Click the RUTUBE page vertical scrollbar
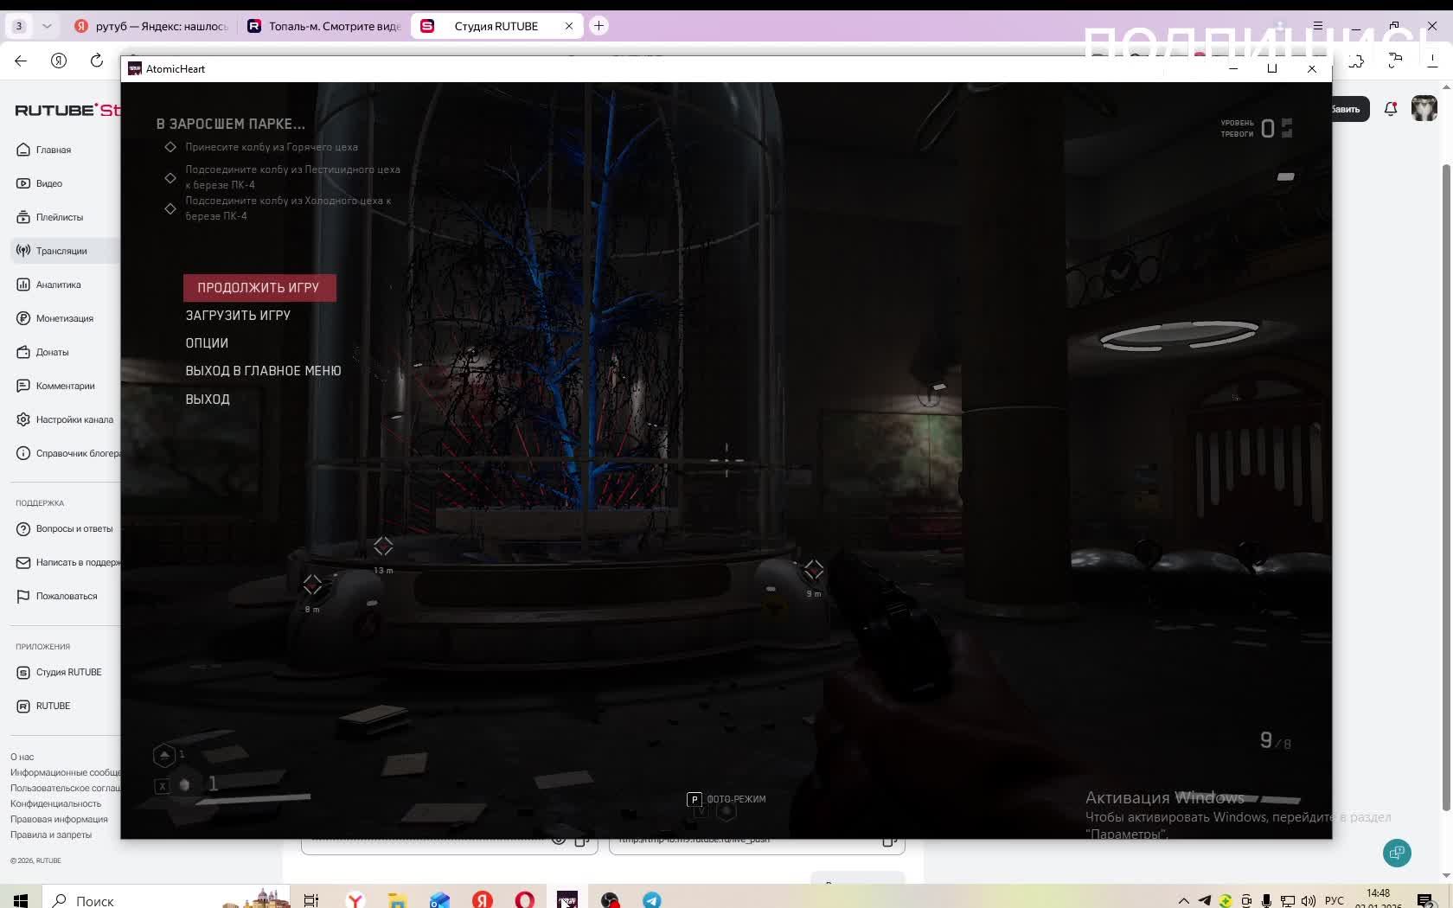 (x=1446, y=489)
